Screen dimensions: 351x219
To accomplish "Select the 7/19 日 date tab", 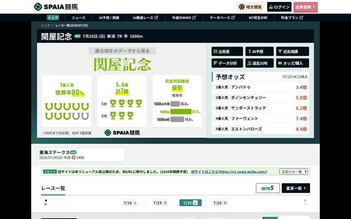I will (160, 203).
